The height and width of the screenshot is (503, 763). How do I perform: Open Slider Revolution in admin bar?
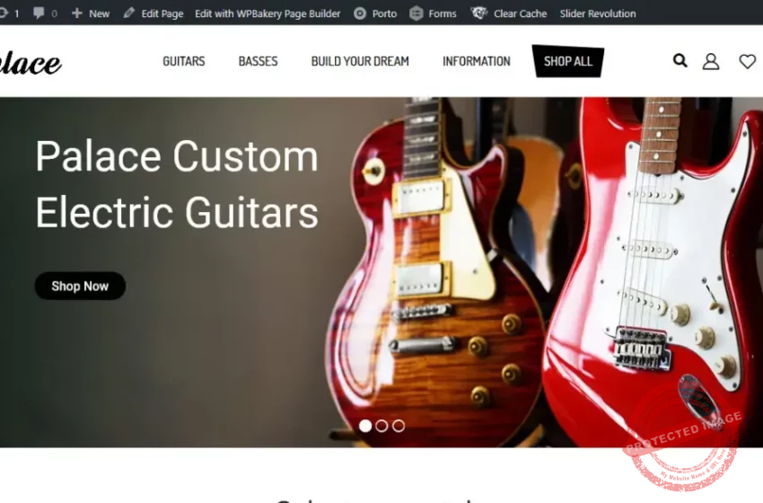(x=598, y=13)
